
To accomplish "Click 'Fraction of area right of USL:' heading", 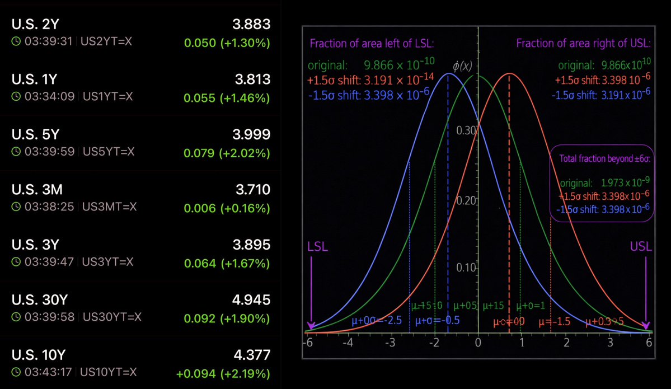I will (583, 43).
